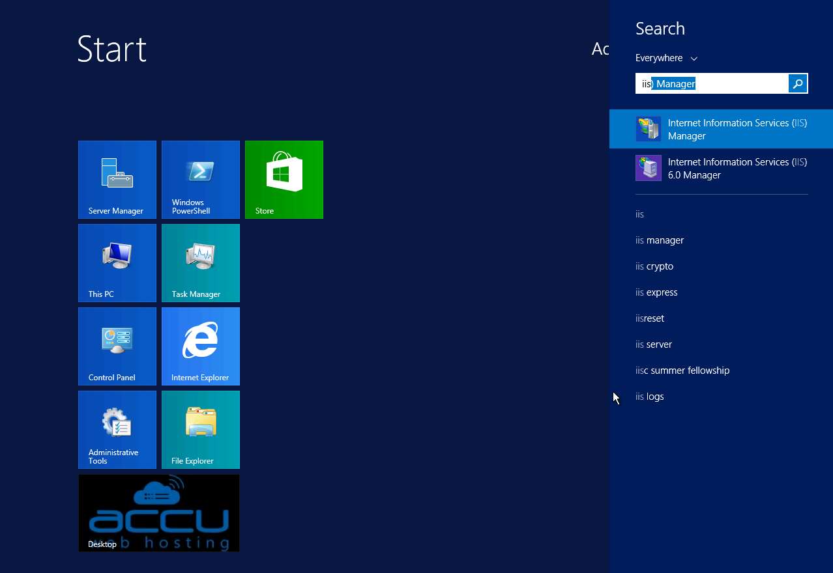Select the "iis logs" suggestion

(650, 397)
